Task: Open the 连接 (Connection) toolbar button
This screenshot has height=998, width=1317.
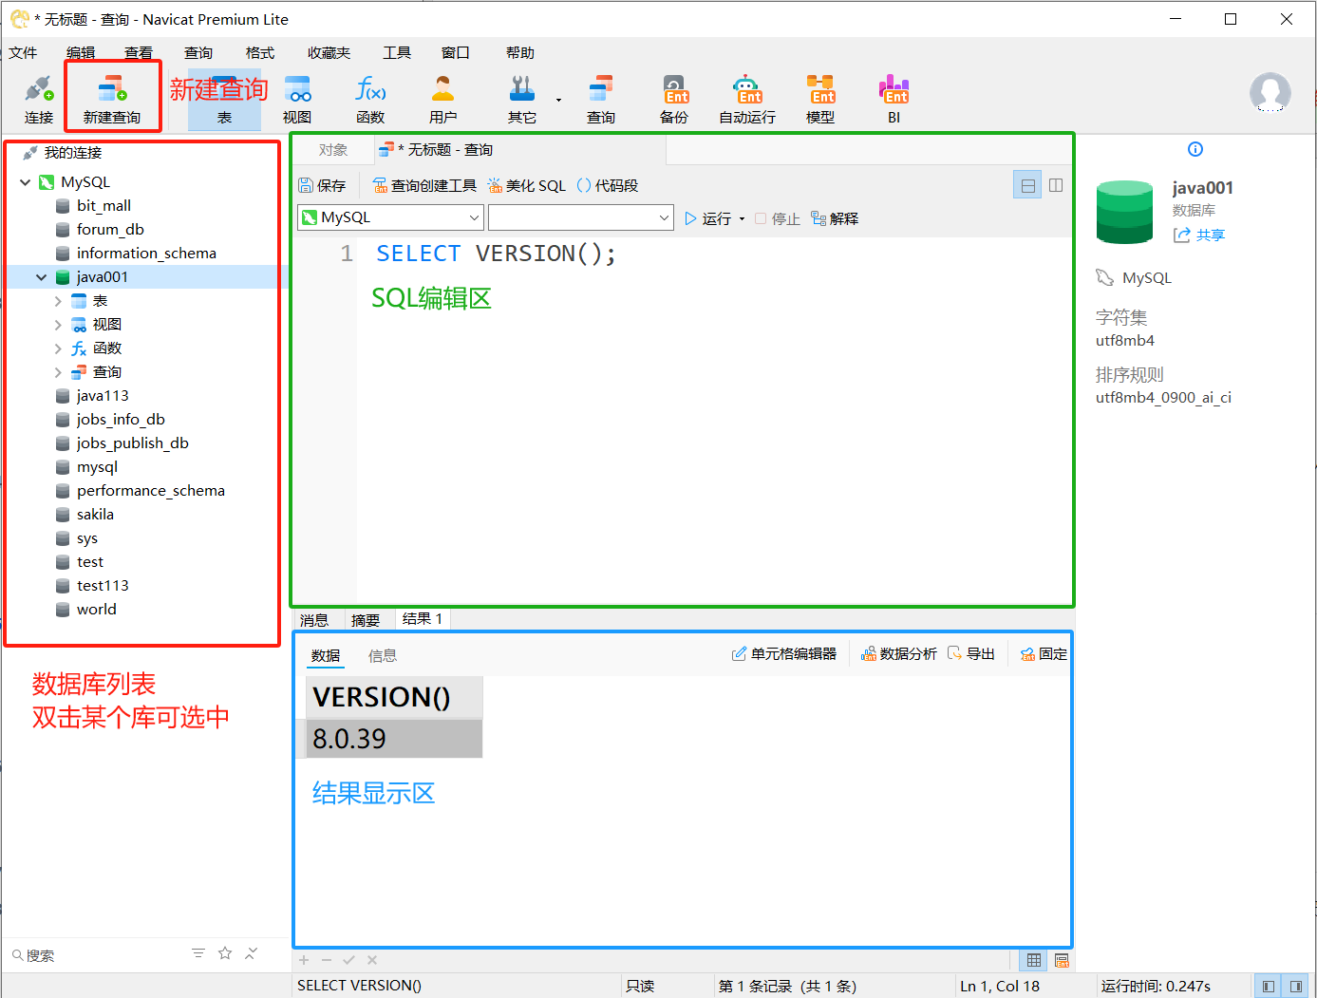Action: coord(38,100)
